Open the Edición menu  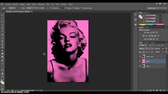15,4
